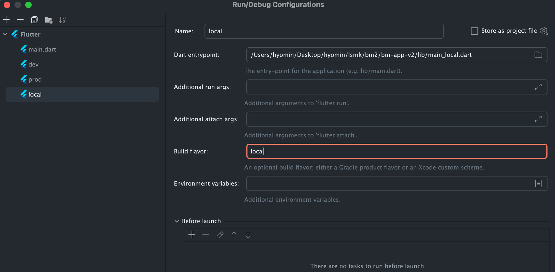Move the Before launch task down
Screen dimensions: 555x272
pos(248,235)
